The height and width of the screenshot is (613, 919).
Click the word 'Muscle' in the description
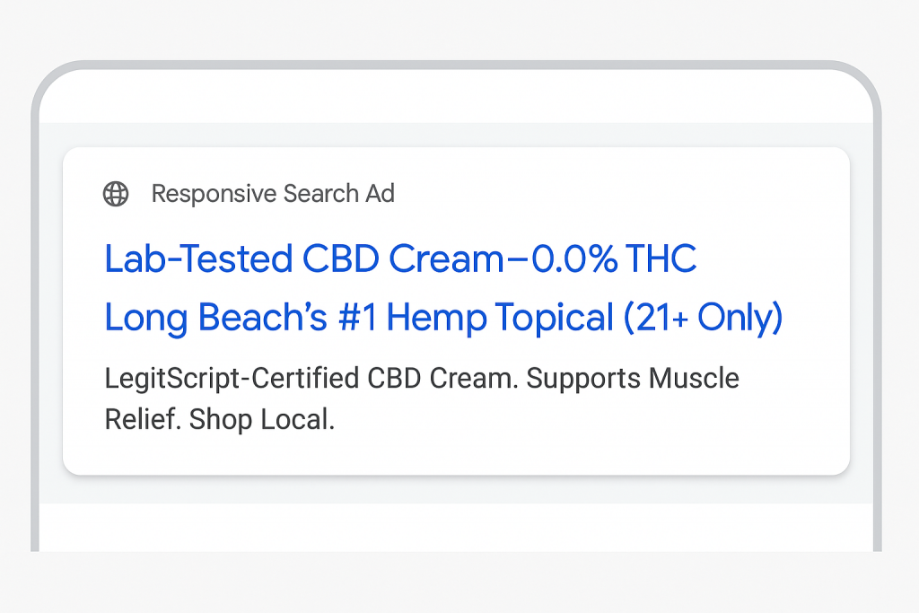coord(694,379)
